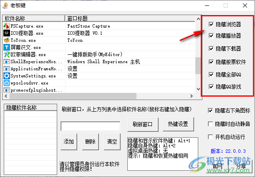Select the ICO提取器 V0.1 window title
The width and height of the screenshot is (255, 177).
tap(85, 33)
